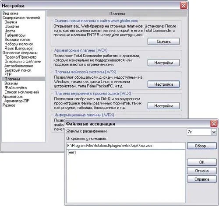Open 'Настройка' for WFX file system plugins
219x206 pixels.
pyautogui.click(x=163, y=84)
